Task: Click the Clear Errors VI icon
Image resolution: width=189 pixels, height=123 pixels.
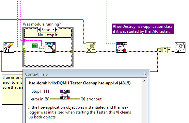Action: 9,47
